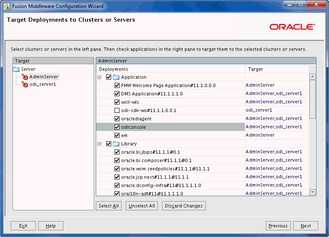The height and width of the screenshot is (237, 329).
Task: Minimize the Configuration Wizard window
Action: (289, 5)
